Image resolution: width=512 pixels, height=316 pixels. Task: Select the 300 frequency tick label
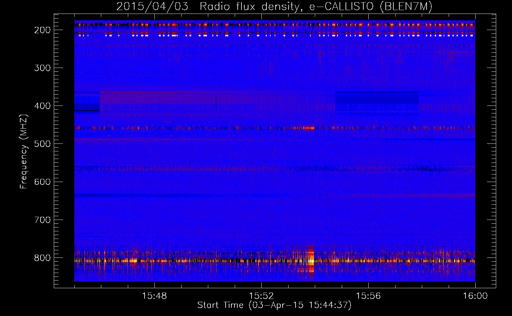(x=42, y=68)
